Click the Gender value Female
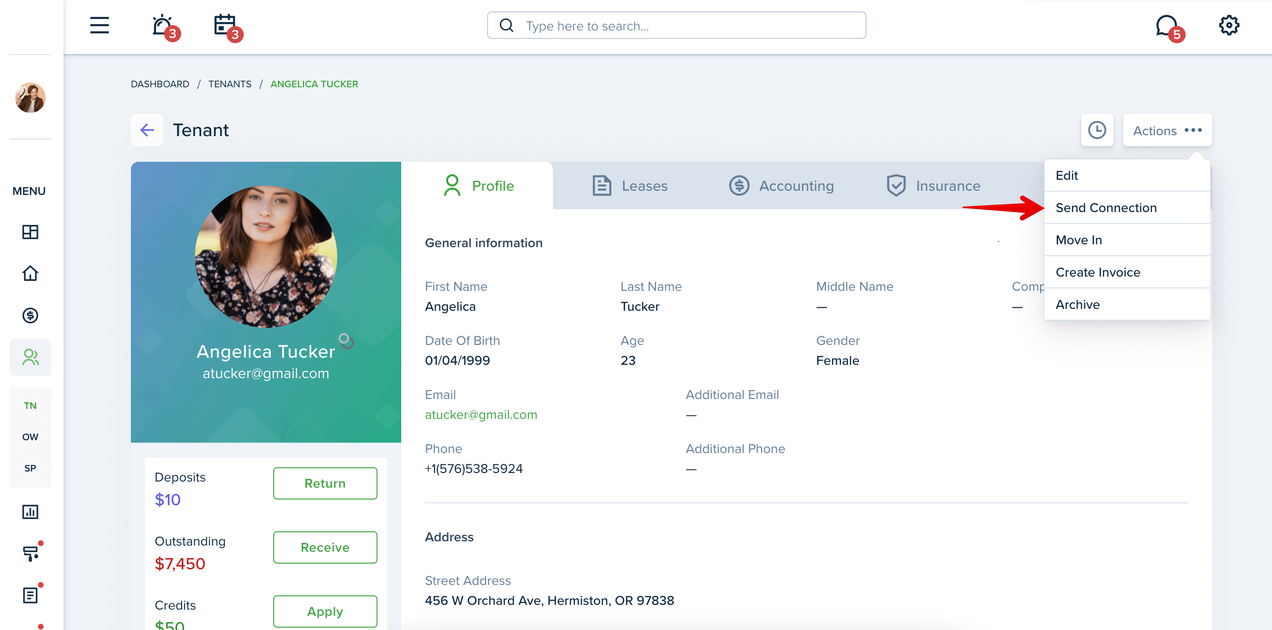The width and height of the screenshot is (1272, 630). (x=838, y=360)
